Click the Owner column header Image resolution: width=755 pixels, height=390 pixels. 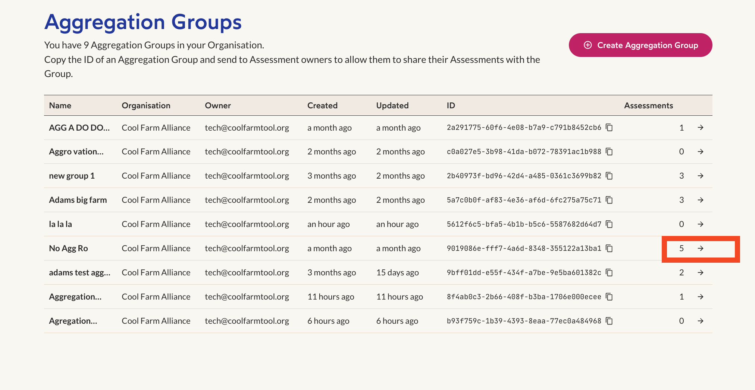218,106
